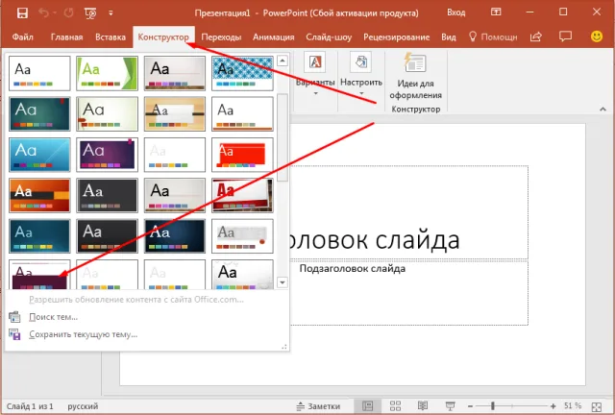The image size is (615, 415).
Task: Select the light blue patterned theme thumbnail
Action: point(242,73)
